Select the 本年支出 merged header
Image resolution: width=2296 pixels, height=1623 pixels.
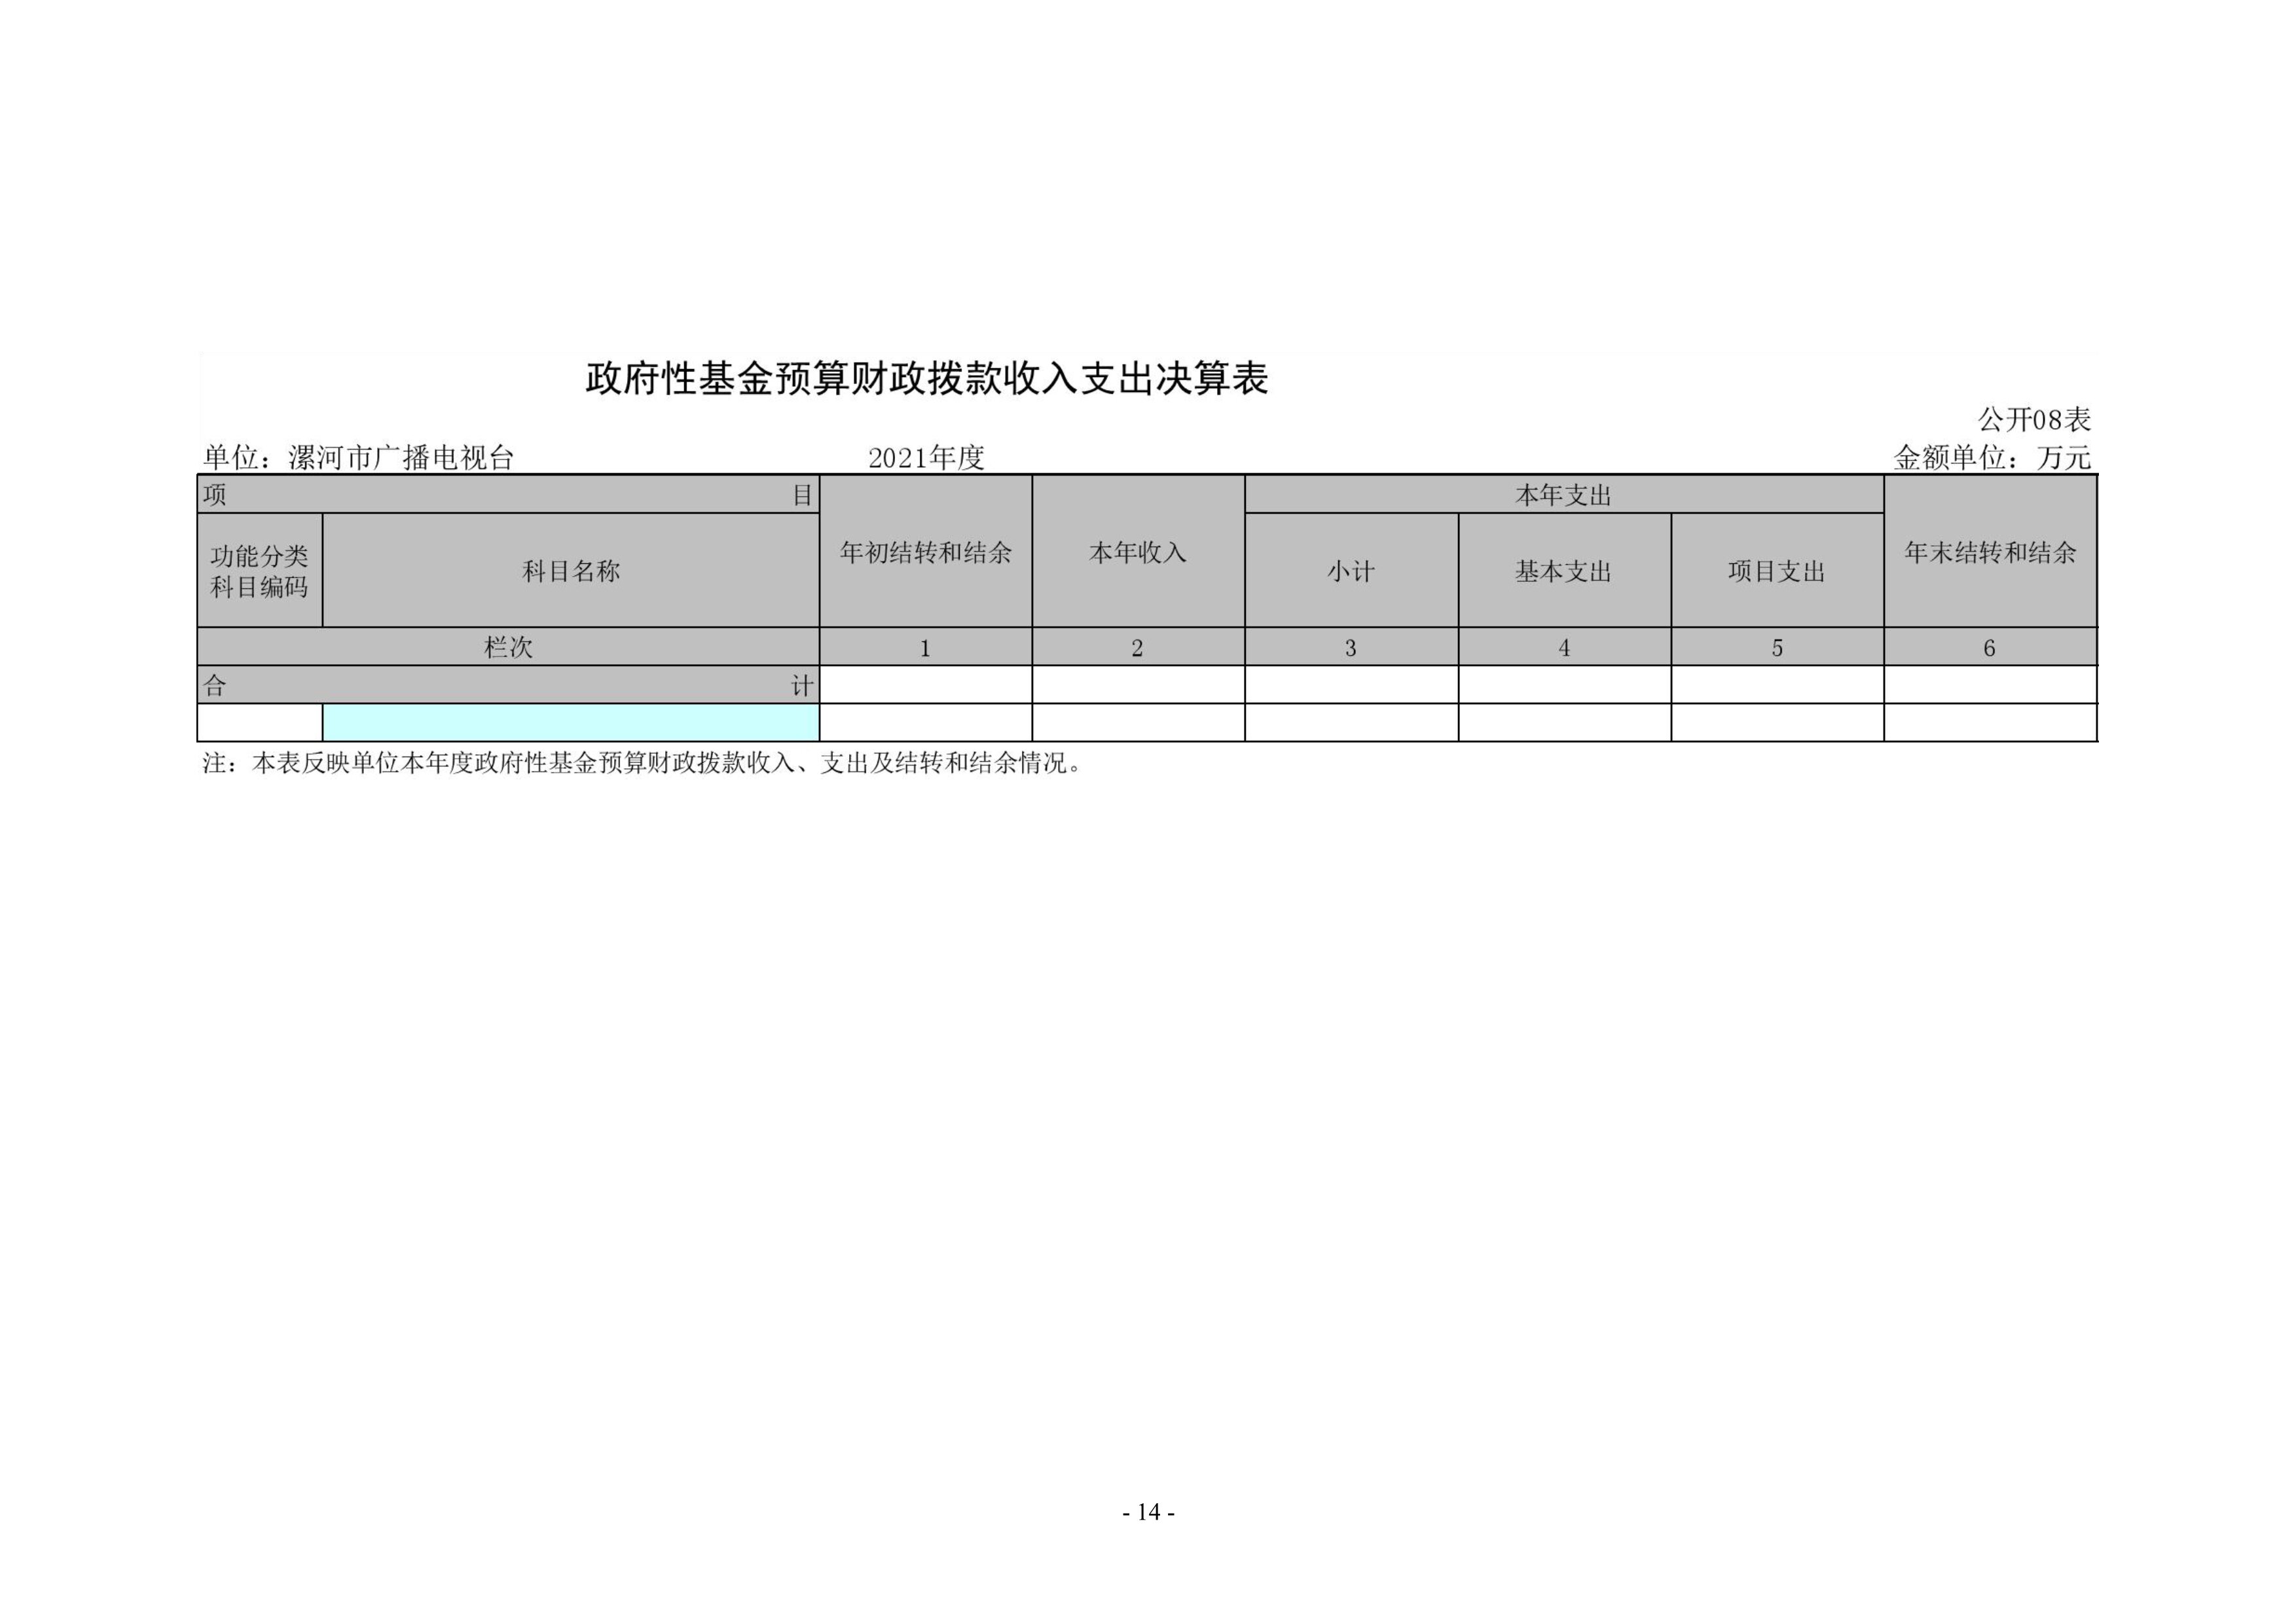[x=1563, y=495]
